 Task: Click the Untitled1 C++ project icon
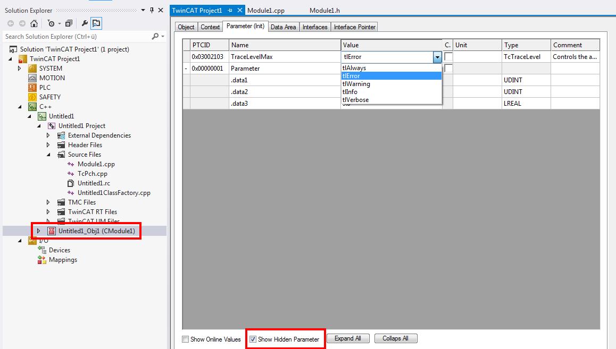[41, 116]
